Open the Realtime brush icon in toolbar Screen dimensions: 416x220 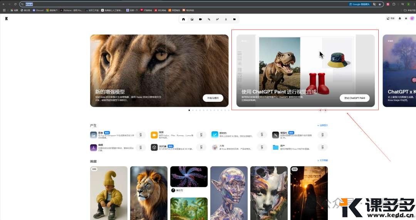click(x=217, y=19)
